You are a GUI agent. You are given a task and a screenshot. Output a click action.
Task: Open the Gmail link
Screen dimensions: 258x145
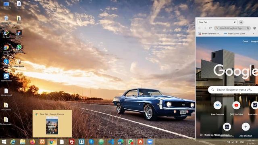[246, 41]
